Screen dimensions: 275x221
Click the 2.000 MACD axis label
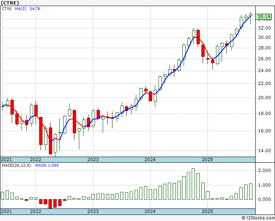[x=265, y=170]
